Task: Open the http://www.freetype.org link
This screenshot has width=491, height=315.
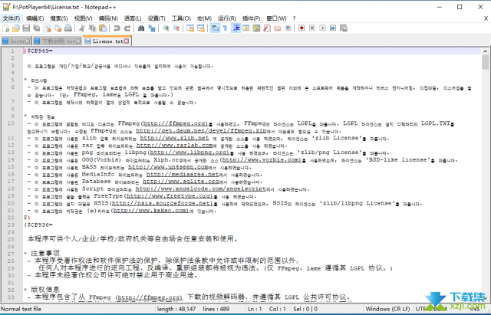Action: point(170,195)
